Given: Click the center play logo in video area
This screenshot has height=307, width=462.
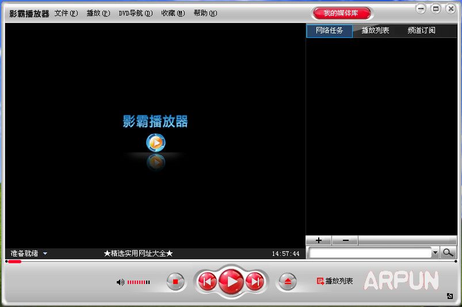Looking at the screenshot, I should 156,143.
